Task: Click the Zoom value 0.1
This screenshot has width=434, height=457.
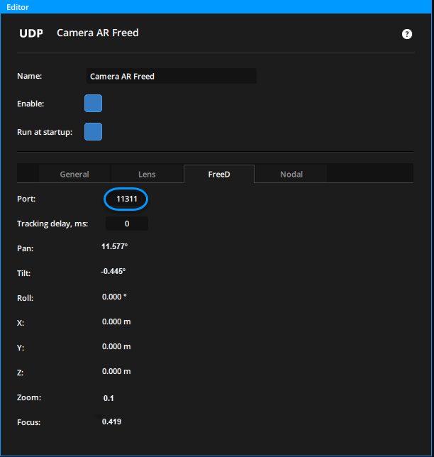Action: tap(108, 398)
